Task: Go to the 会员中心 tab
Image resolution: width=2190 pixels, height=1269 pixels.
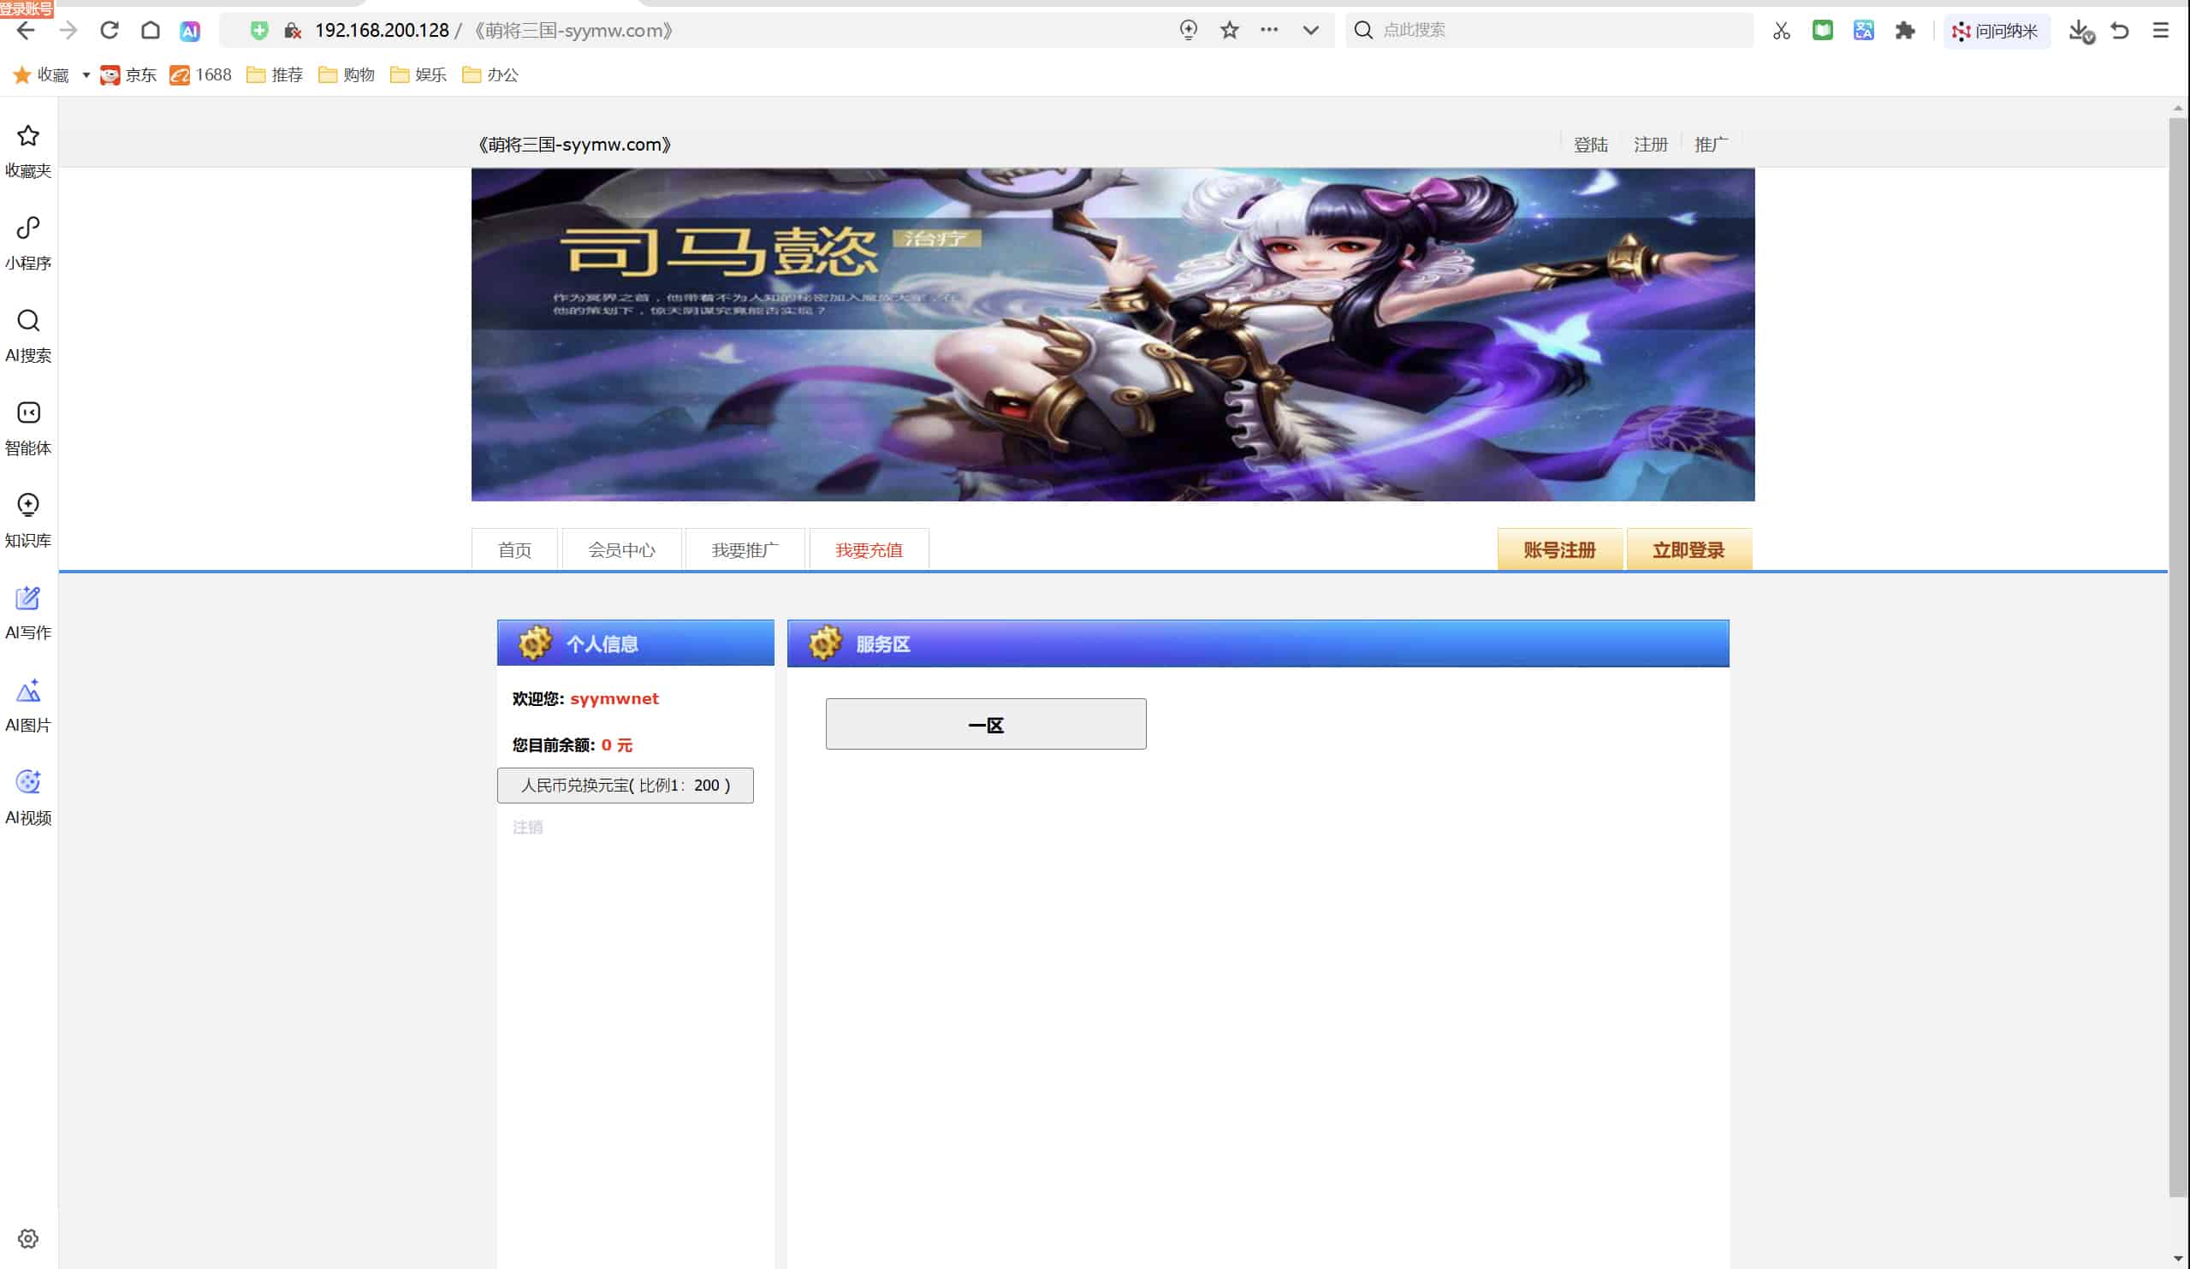Action: (x=621, y=549)
